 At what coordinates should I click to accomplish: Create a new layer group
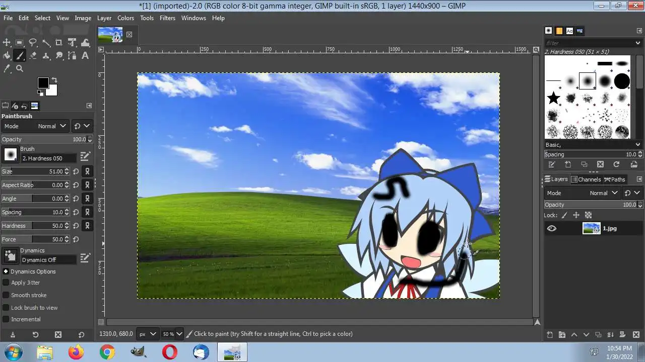pyautogui.click(x=562, y=335)
